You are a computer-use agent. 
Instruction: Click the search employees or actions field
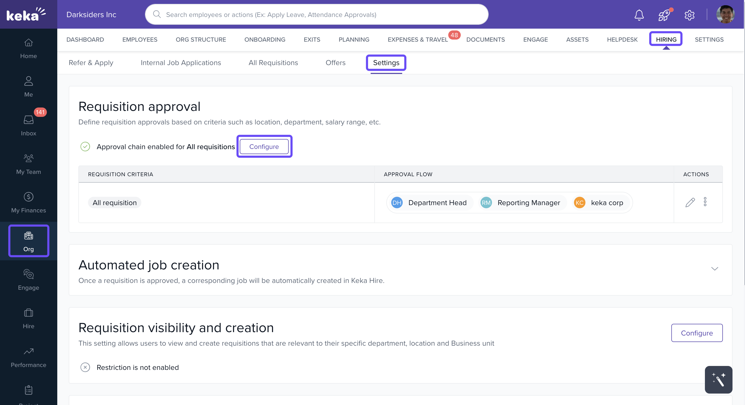tap(317, 15)
